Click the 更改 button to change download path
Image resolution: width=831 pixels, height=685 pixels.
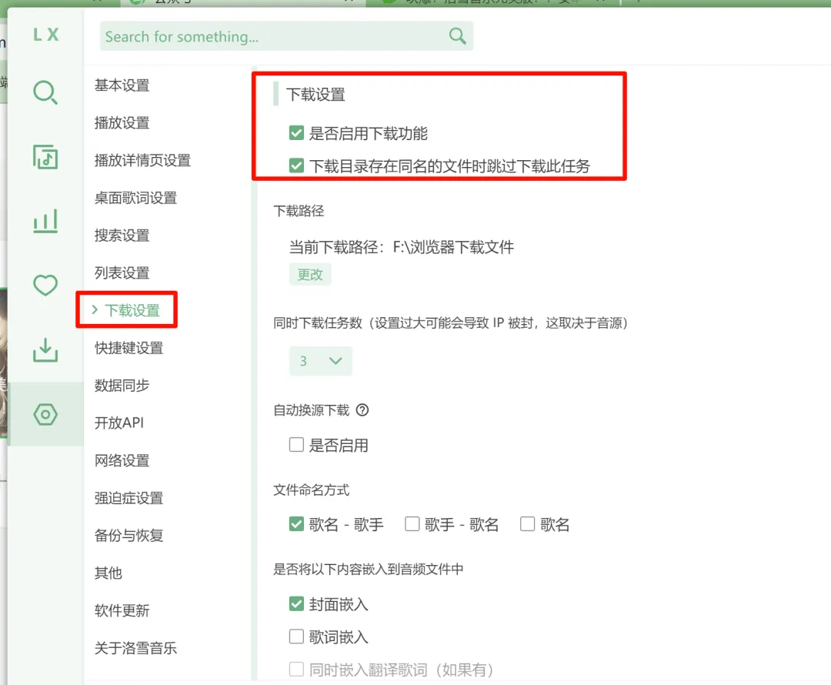point(309,274)
